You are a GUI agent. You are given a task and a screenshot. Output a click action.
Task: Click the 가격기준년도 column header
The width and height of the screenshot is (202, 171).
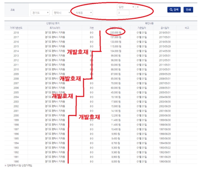16,28
